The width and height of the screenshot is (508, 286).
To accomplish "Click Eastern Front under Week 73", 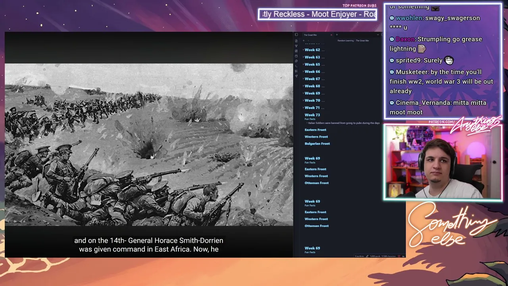I will tap(316, 129).
